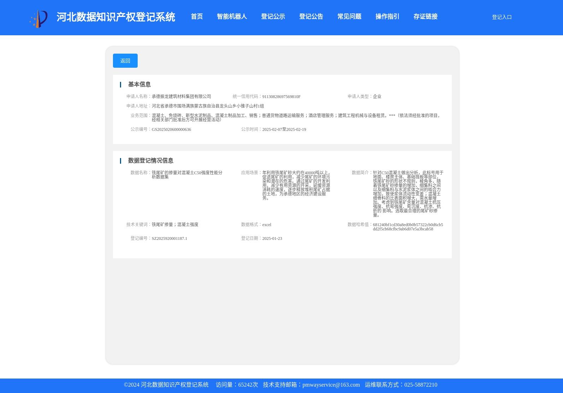Click data format value excel

(x=266, y=225)
